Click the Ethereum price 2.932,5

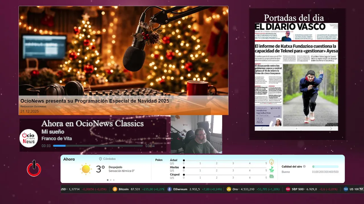pos(195,189)
